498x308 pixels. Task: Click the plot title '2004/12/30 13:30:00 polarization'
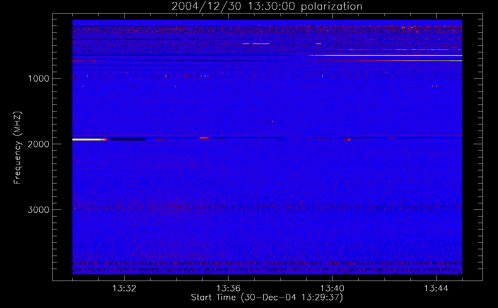[267, 6]
